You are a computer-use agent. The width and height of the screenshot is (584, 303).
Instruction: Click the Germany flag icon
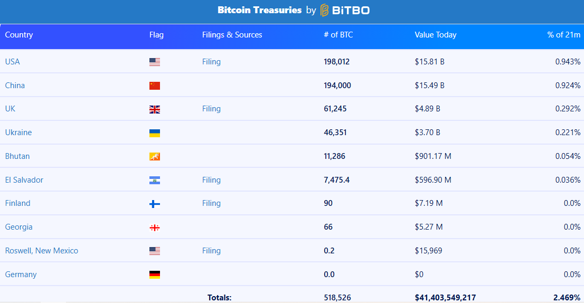[x=155, y=274]
